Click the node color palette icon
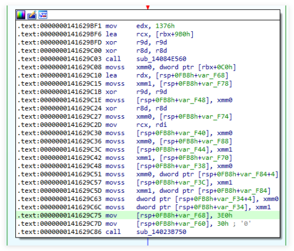The width and height of the screenshot is (294, 251). pos(21,15)
